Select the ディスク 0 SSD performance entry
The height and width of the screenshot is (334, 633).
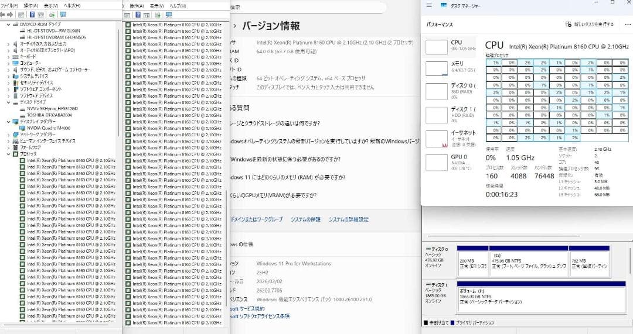(x=451, y=91)
